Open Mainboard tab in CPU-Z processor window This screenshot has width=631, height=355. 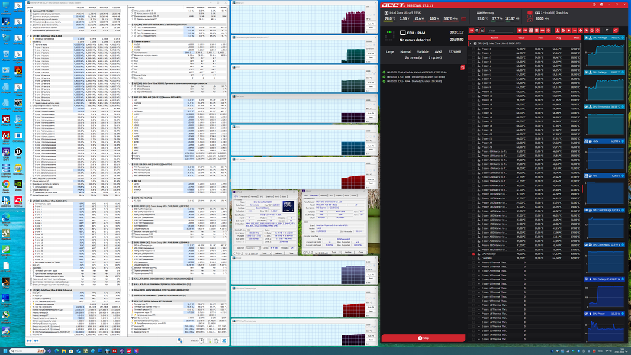[244, 196]
